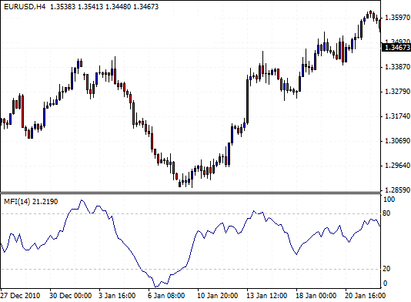The height and width of the screenshot is (302, 411).
Task: Click the 3 Jan 16:00 time label
Action: (117, 296)
